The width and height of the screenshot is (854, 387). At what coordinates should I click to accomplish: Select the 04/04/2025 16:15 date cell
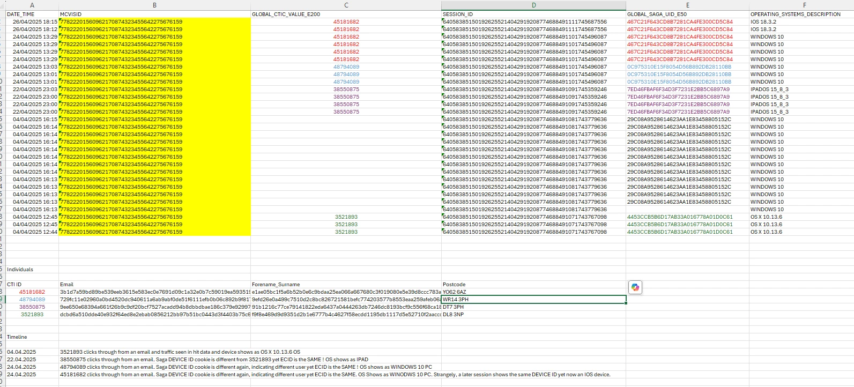[32, 120]
